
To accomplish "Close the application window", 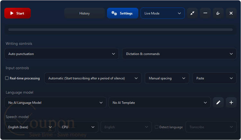I will [231, 13].
